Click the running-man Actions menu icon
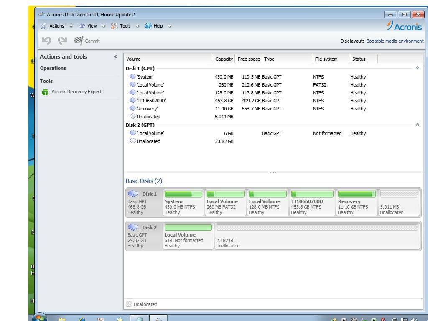 coord(43,26)
